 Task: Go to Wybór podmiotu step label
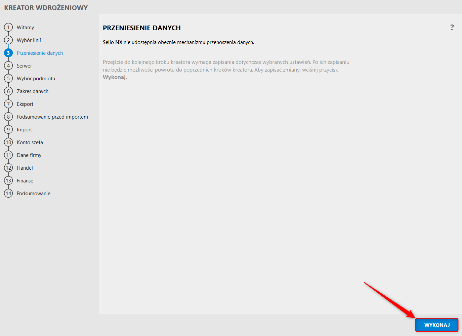(36, 79)
